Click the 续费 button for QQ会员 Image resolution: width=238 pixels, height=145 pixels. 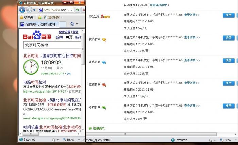coord(228,15)
